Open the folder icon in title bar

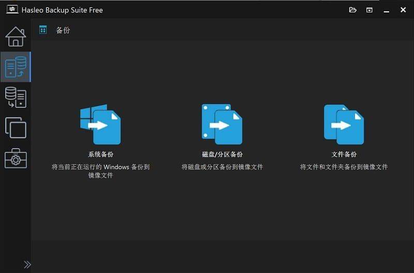click(353, 10)
